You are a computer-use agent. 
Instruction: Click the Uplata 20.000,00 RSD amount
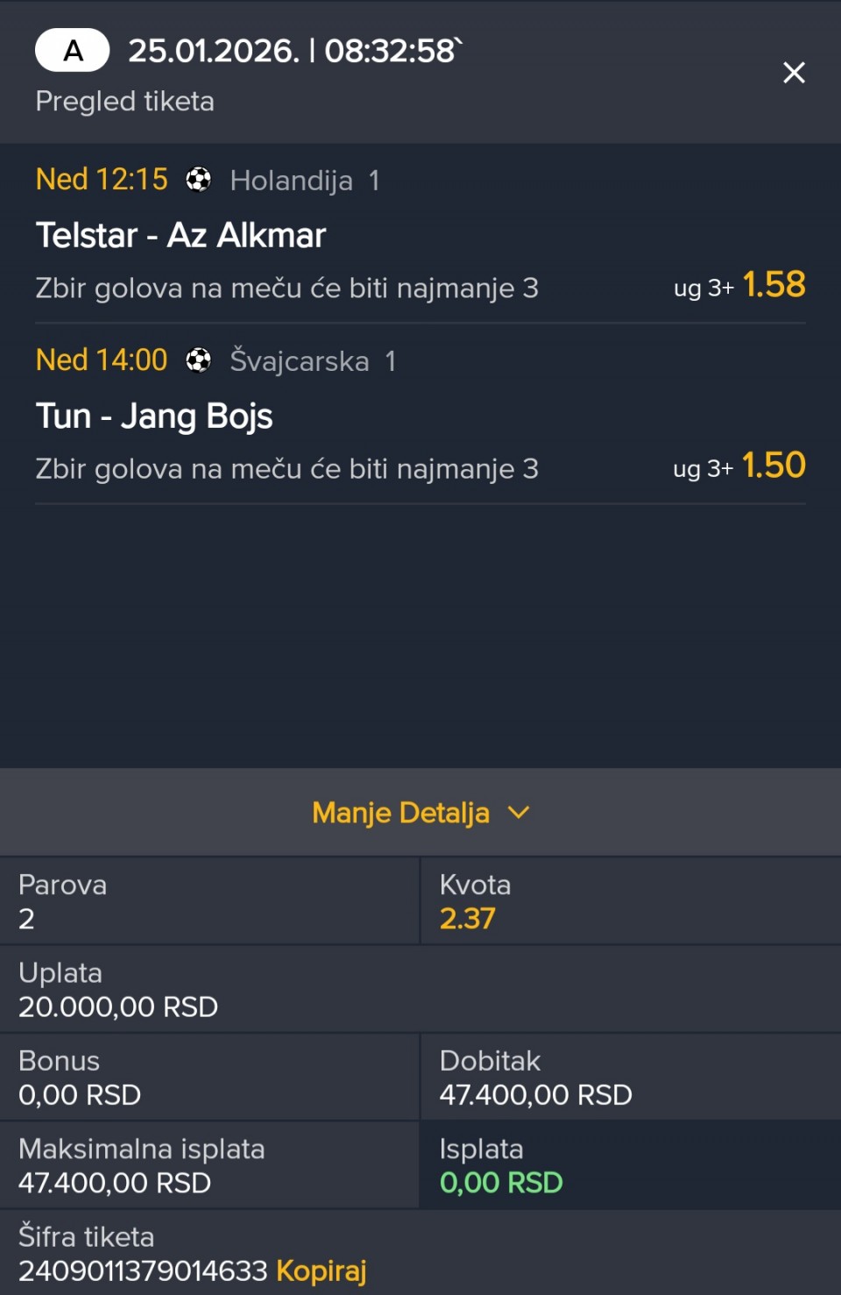[118, 1007]
